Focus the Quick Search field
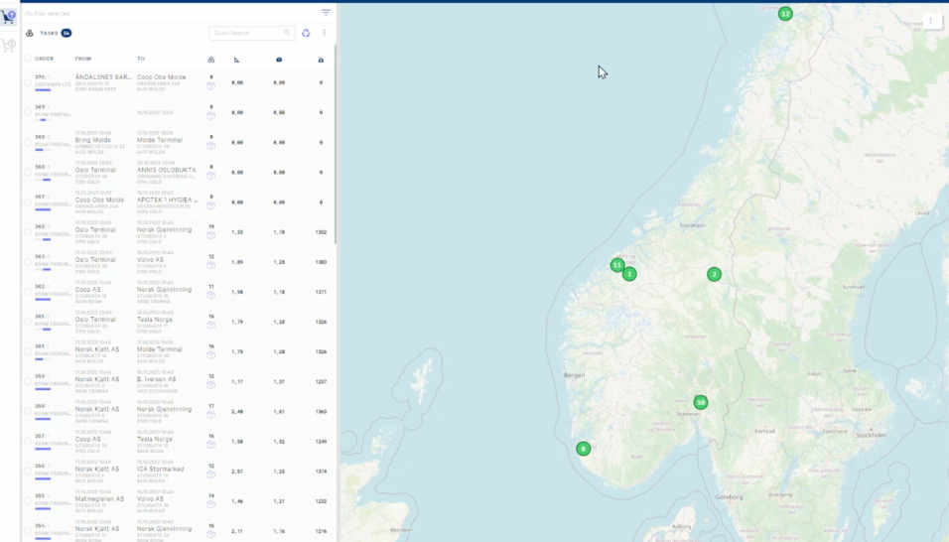This screenshot has width=949, height=542. [x=248, y=33]
